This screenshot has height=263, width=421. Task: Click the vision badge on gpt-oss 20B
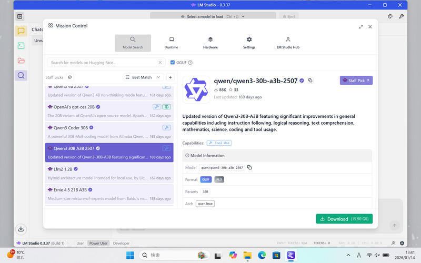pos(166,107)
